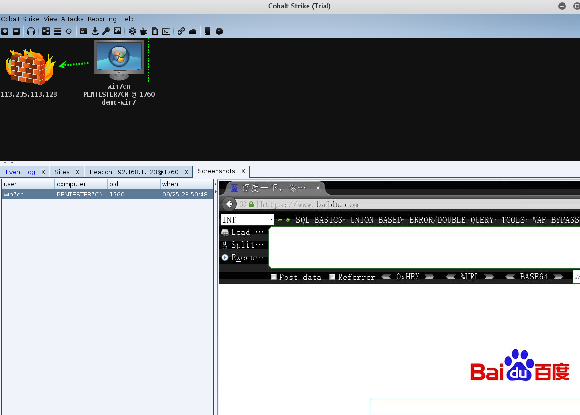Expand the WAF BYPASS menu

[x=556, y=220]
